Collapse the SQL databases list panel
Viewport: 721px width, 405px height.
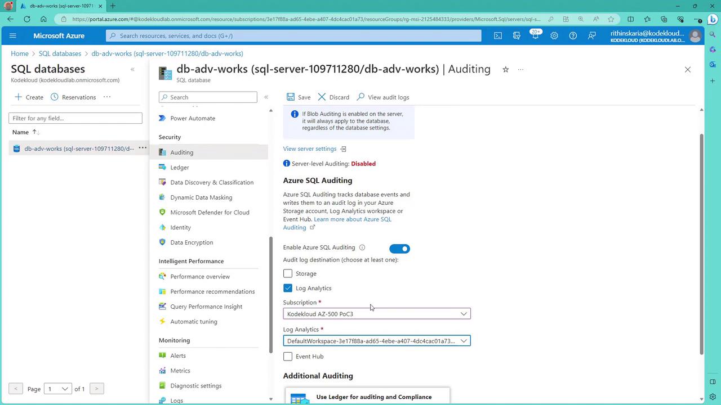(132, 70)
